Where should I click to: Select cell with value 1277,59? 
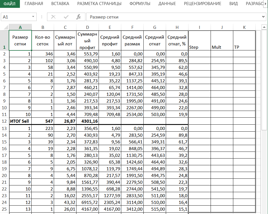tap(110, 196)
